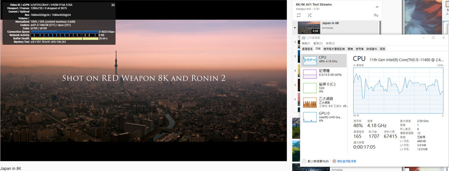
Task: Click the Armadas channel name in playlist
Action: click(x=327, y=28)
